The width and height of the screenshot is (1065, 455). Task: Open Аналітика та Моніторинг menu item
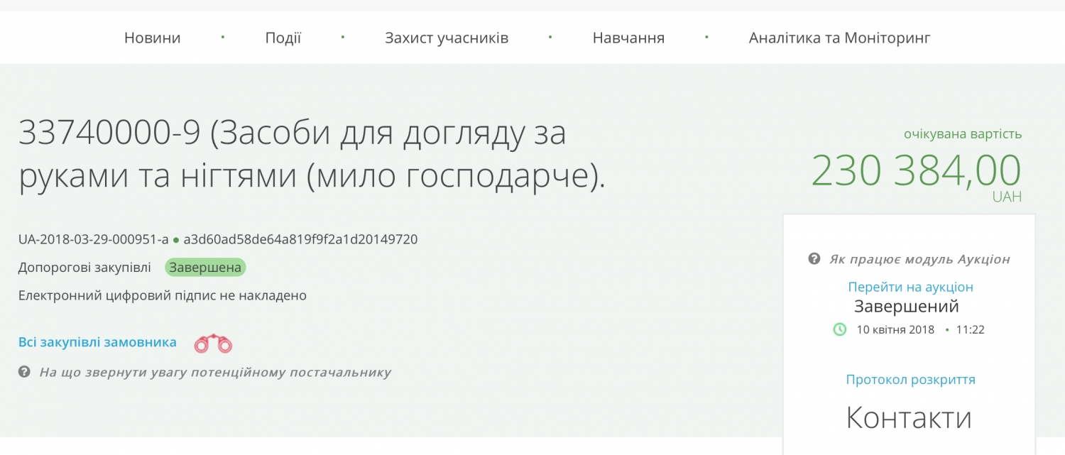click(839, 38)
